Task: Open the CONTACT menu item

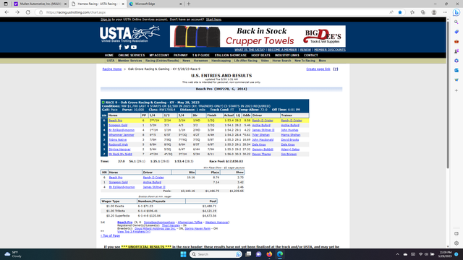Action: (310, 55)
